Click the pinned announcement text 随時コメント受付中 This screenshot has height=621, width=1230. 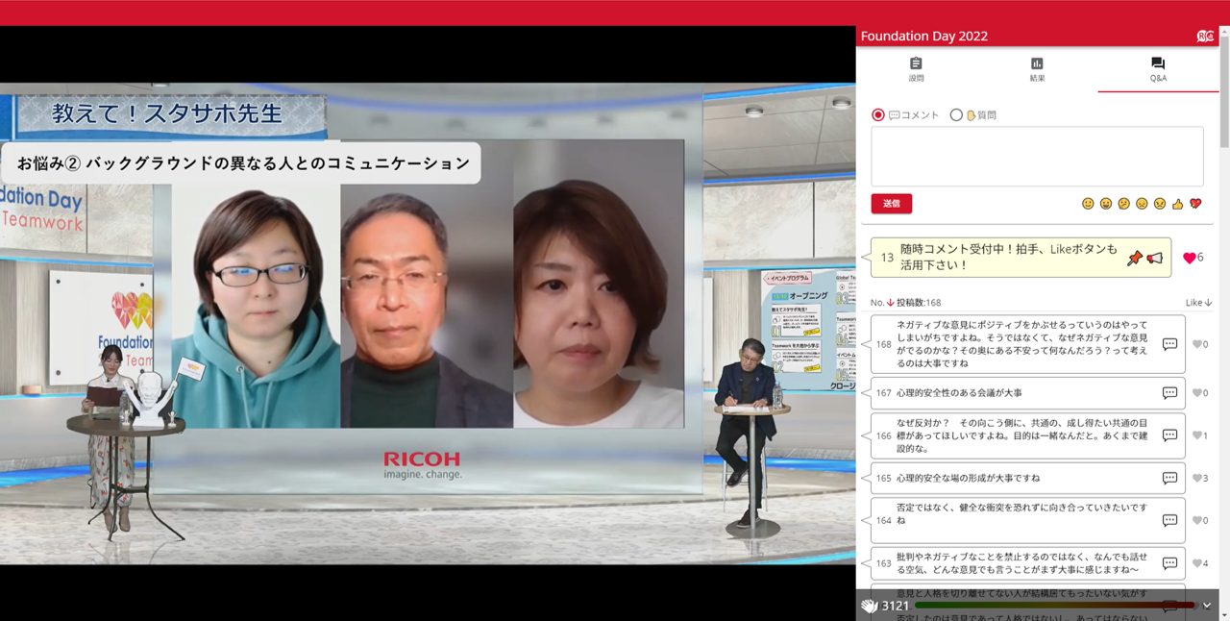coord(1009,256)
